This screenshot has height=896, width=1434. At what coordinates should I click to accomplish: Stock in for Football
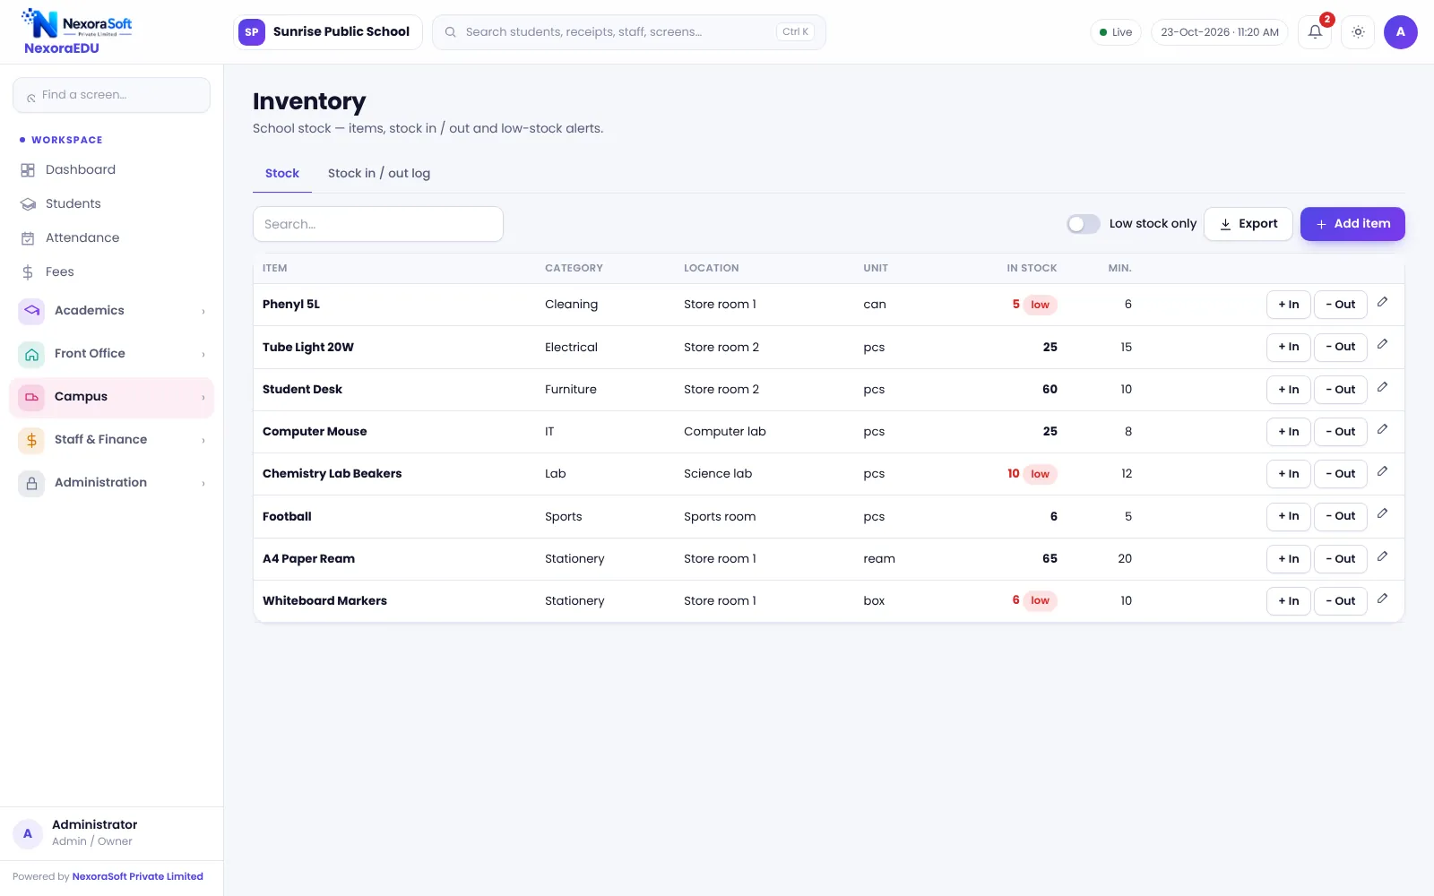pyautogui.click(x=1289, y=516)
